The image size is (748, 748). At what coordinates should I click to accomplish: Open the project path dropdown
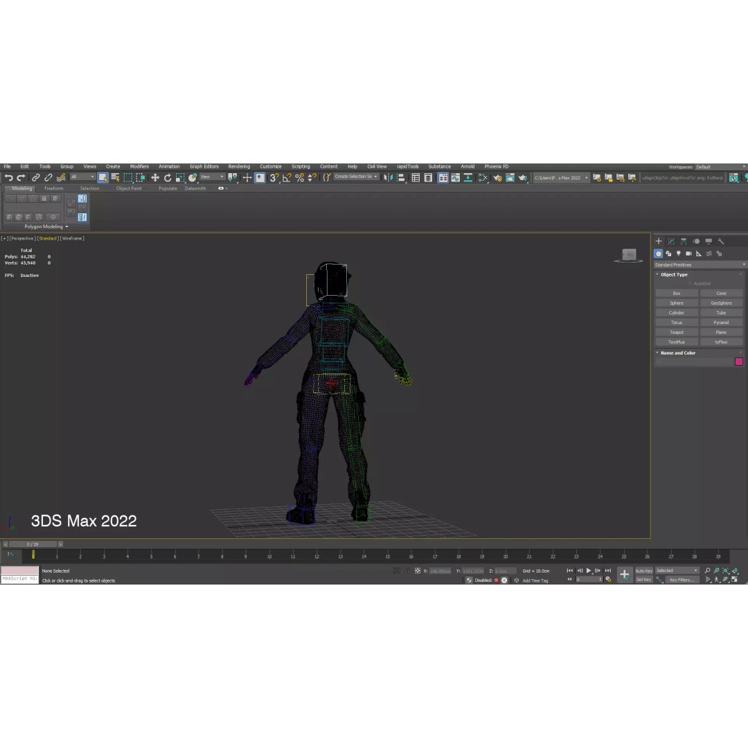pos(560,178)
